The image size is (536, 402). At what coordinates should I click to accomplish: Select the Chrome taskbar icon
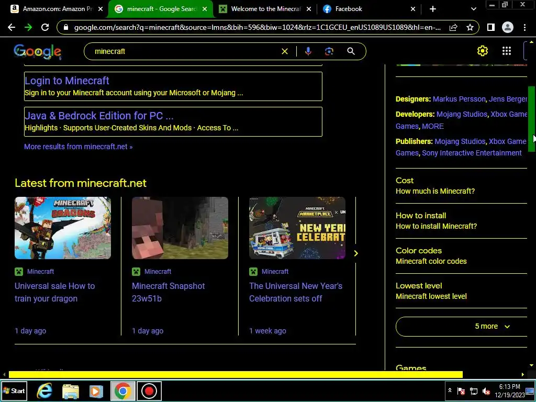click(122, 391)
